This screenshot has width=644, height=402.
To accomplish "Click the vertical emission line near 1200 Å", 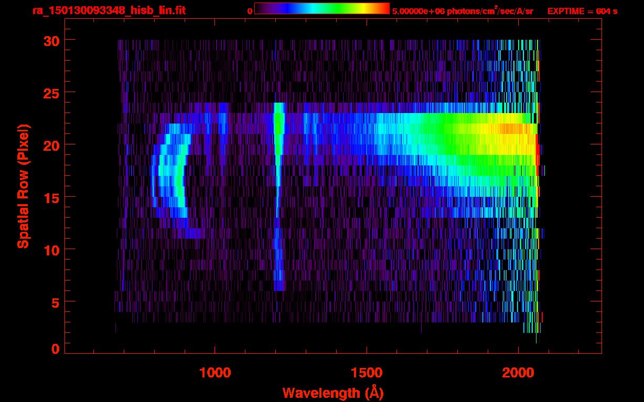I will coord(278,157).
